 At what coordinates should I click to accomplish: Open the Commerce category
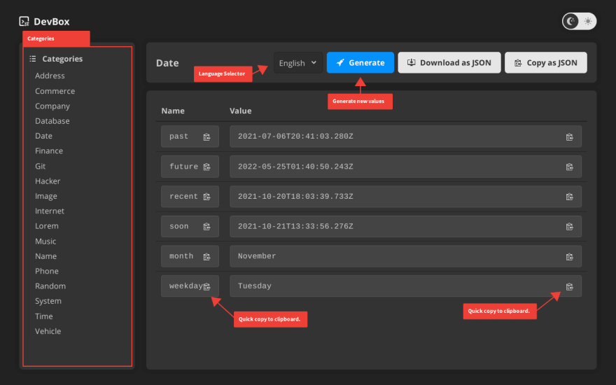55,91
